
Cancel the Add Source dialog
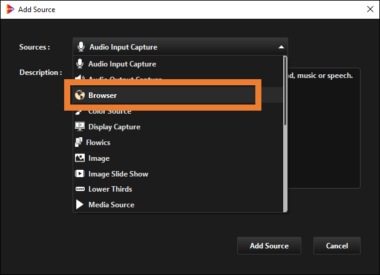click(337, 246)
